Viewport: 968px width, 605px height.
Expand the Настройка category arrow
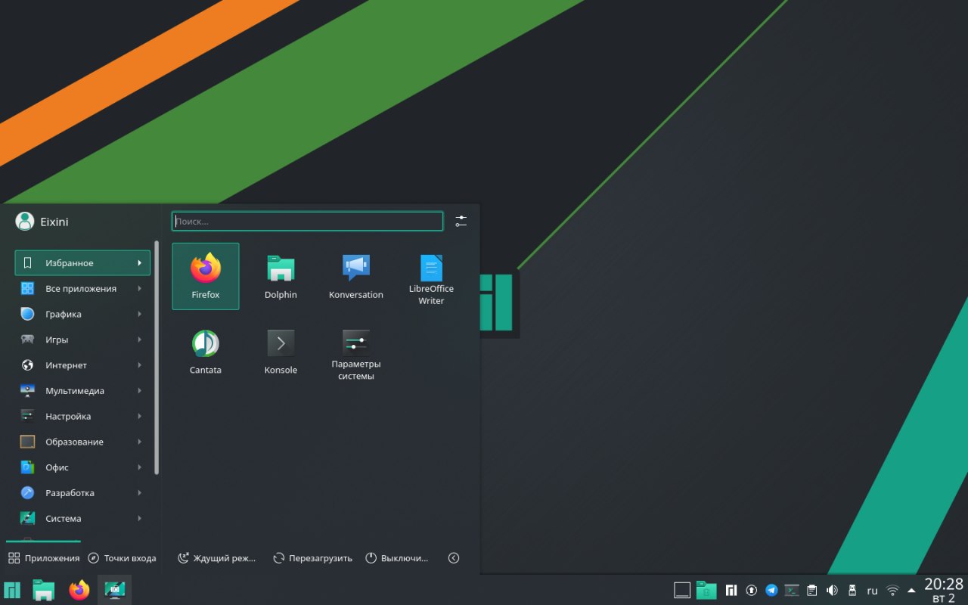(140, 416)
